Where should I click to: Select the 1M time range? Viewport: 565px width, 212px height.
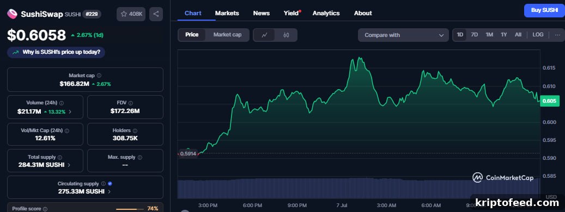click(489, 35)
